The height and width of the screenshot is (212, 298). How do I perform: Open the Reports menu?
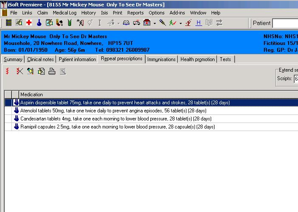pos(135,13)
